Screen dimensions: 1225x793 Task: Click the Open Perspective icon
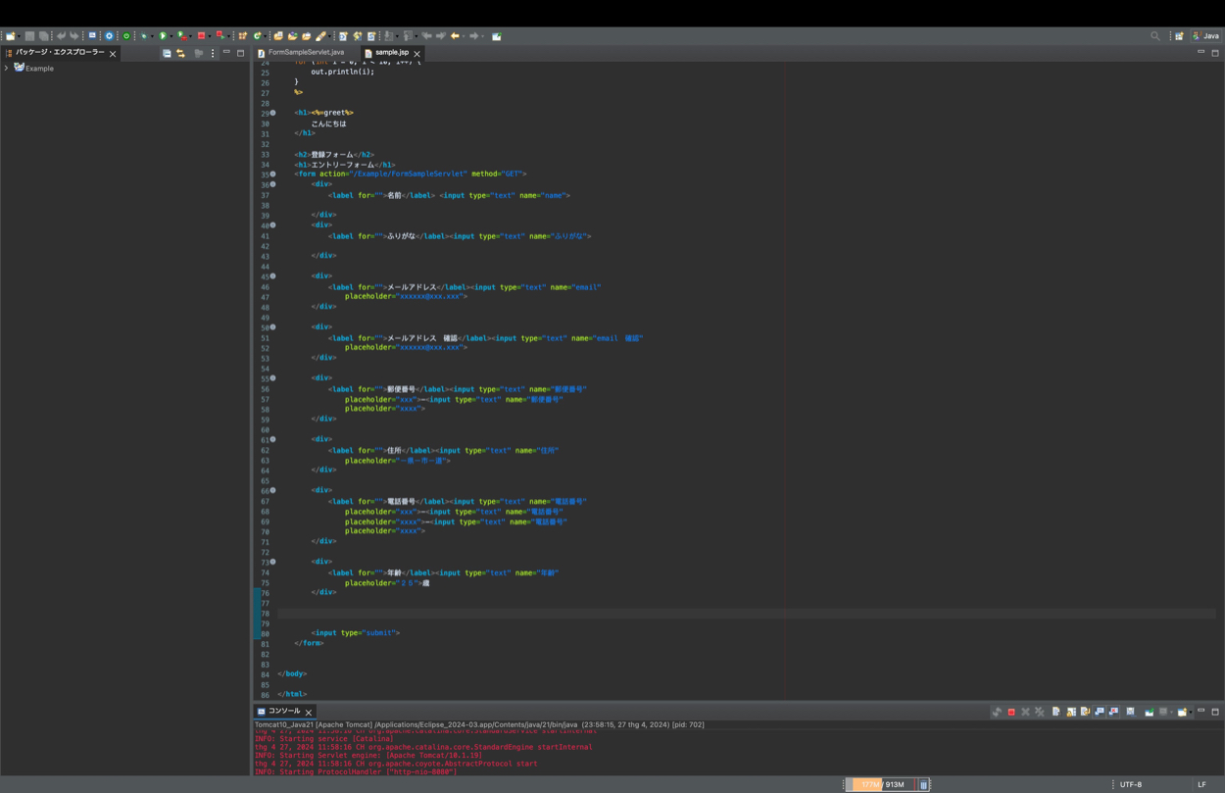1180,36
